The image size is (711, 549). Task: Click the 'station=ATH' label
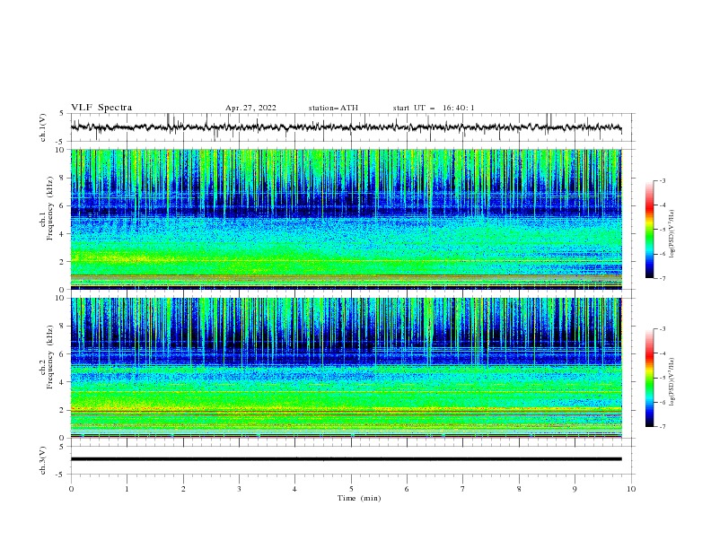[x=333, y=108]
